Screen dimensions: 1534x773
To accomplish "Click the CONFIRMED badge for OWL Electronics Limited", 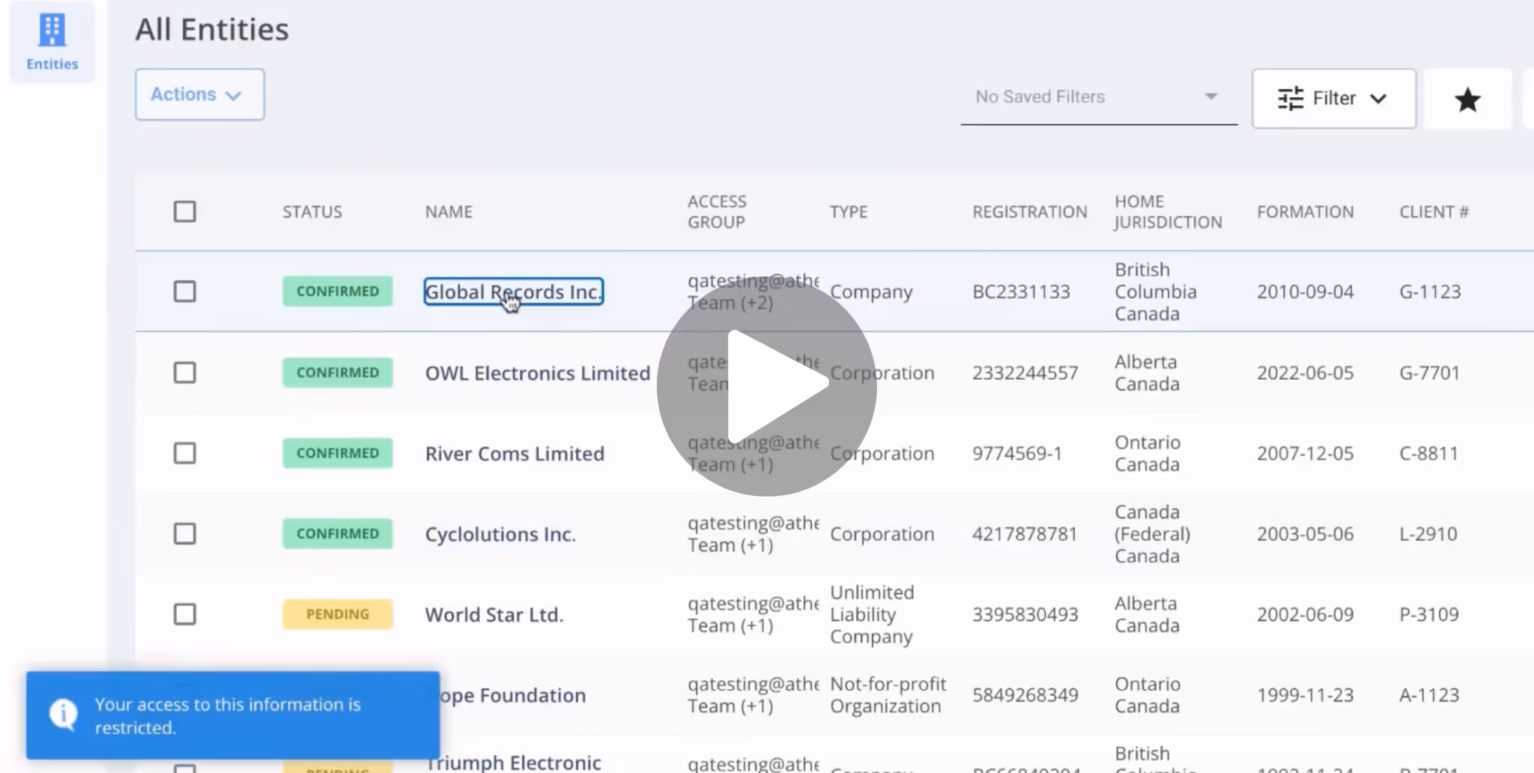I will 338,372.
